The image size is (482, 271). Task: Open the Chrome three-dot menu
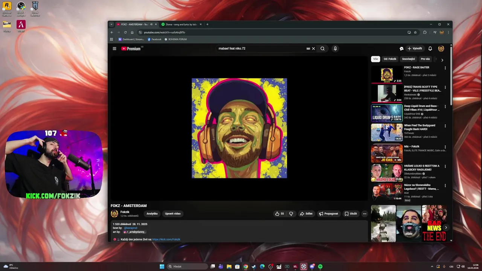coord(448,32)
